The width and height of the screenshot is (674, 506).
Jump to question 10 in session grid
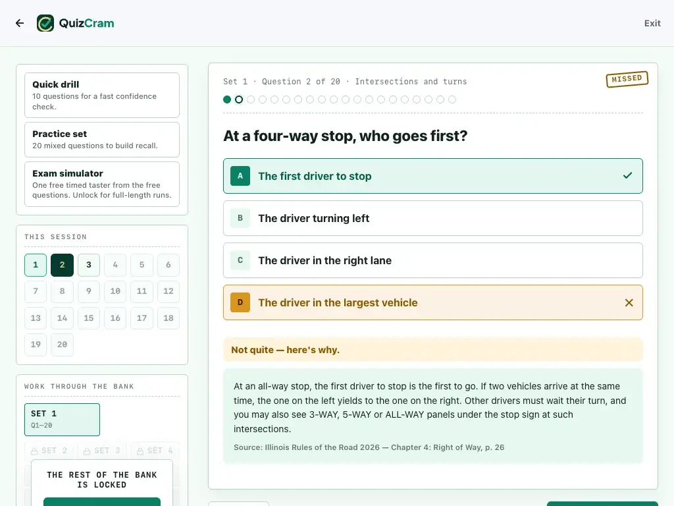115,291
